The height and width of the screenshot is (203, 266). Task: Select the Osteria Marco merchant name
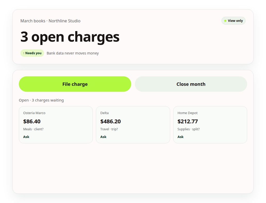[34, 113]
